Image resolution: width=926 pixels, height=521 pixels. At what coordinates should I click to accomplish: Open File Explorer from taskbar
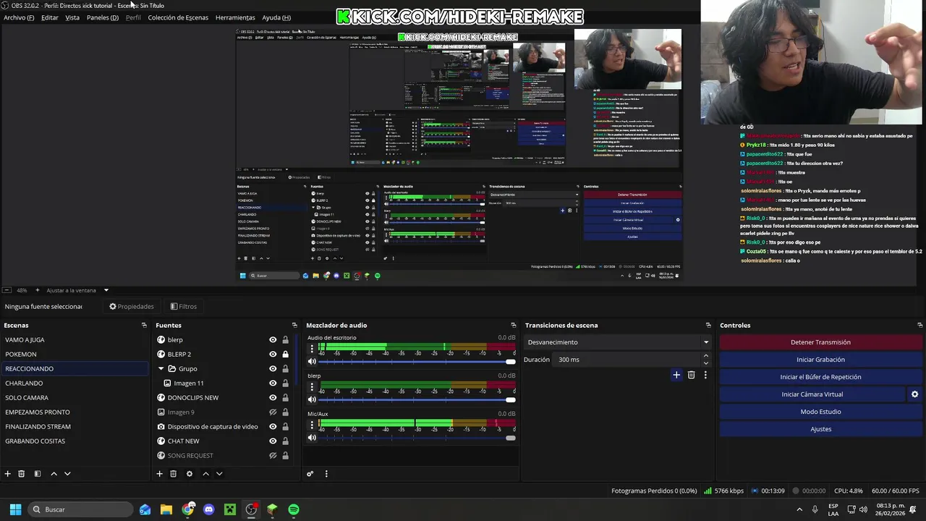pyautogui.click(x=166, y=509)
